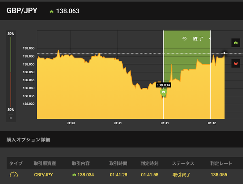Click the 01:40 time axis label

(70, 123)
